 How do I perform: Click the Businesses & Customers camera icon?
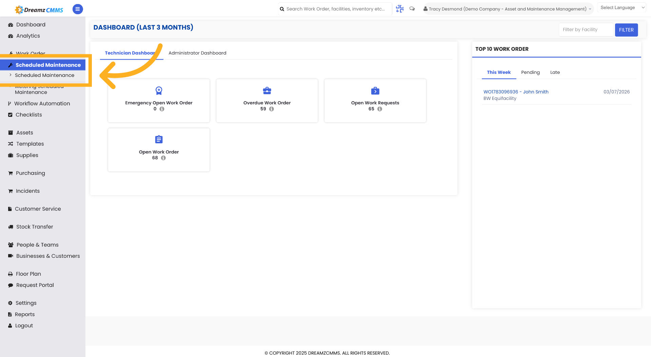click(11, 256)
